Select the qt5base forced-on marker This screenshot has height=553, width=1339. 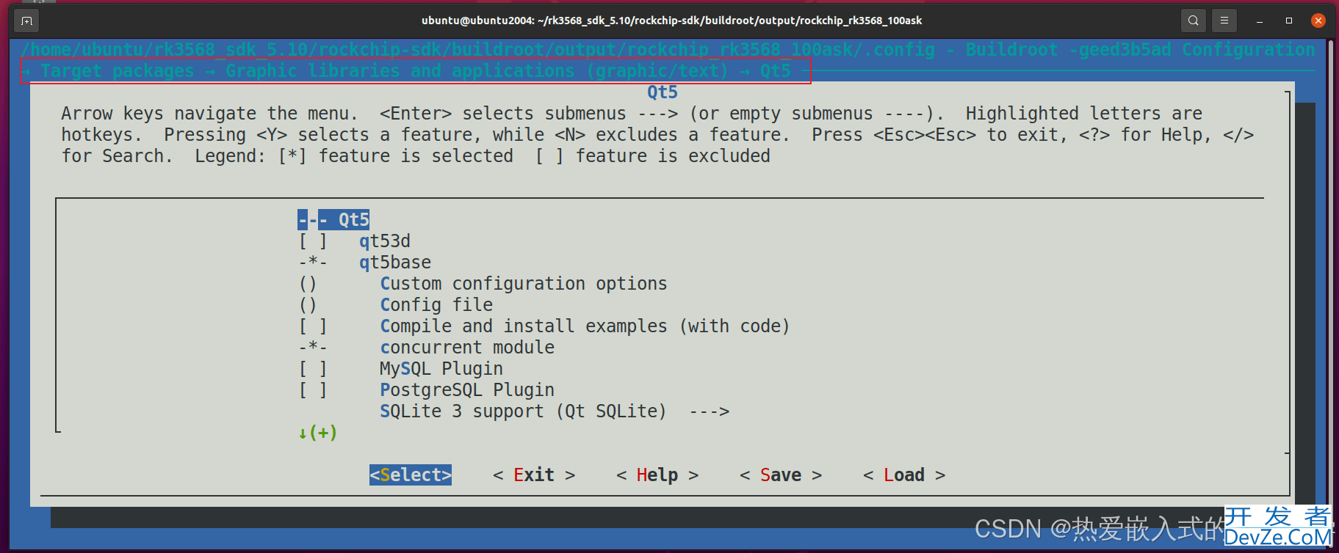click(312, 263)
